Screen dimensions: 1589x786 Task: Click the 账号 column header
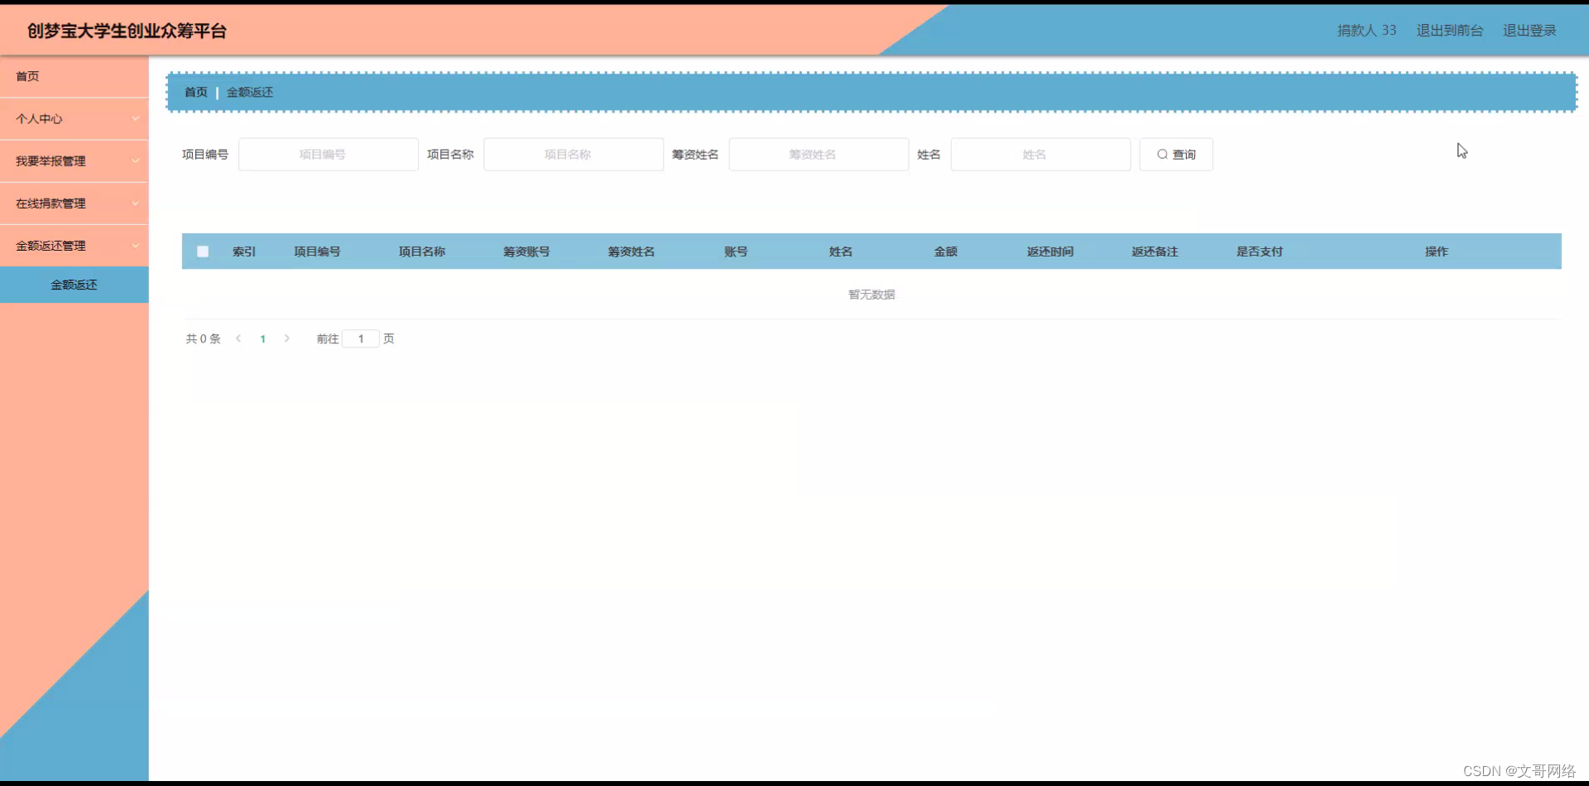pos(736,252)
